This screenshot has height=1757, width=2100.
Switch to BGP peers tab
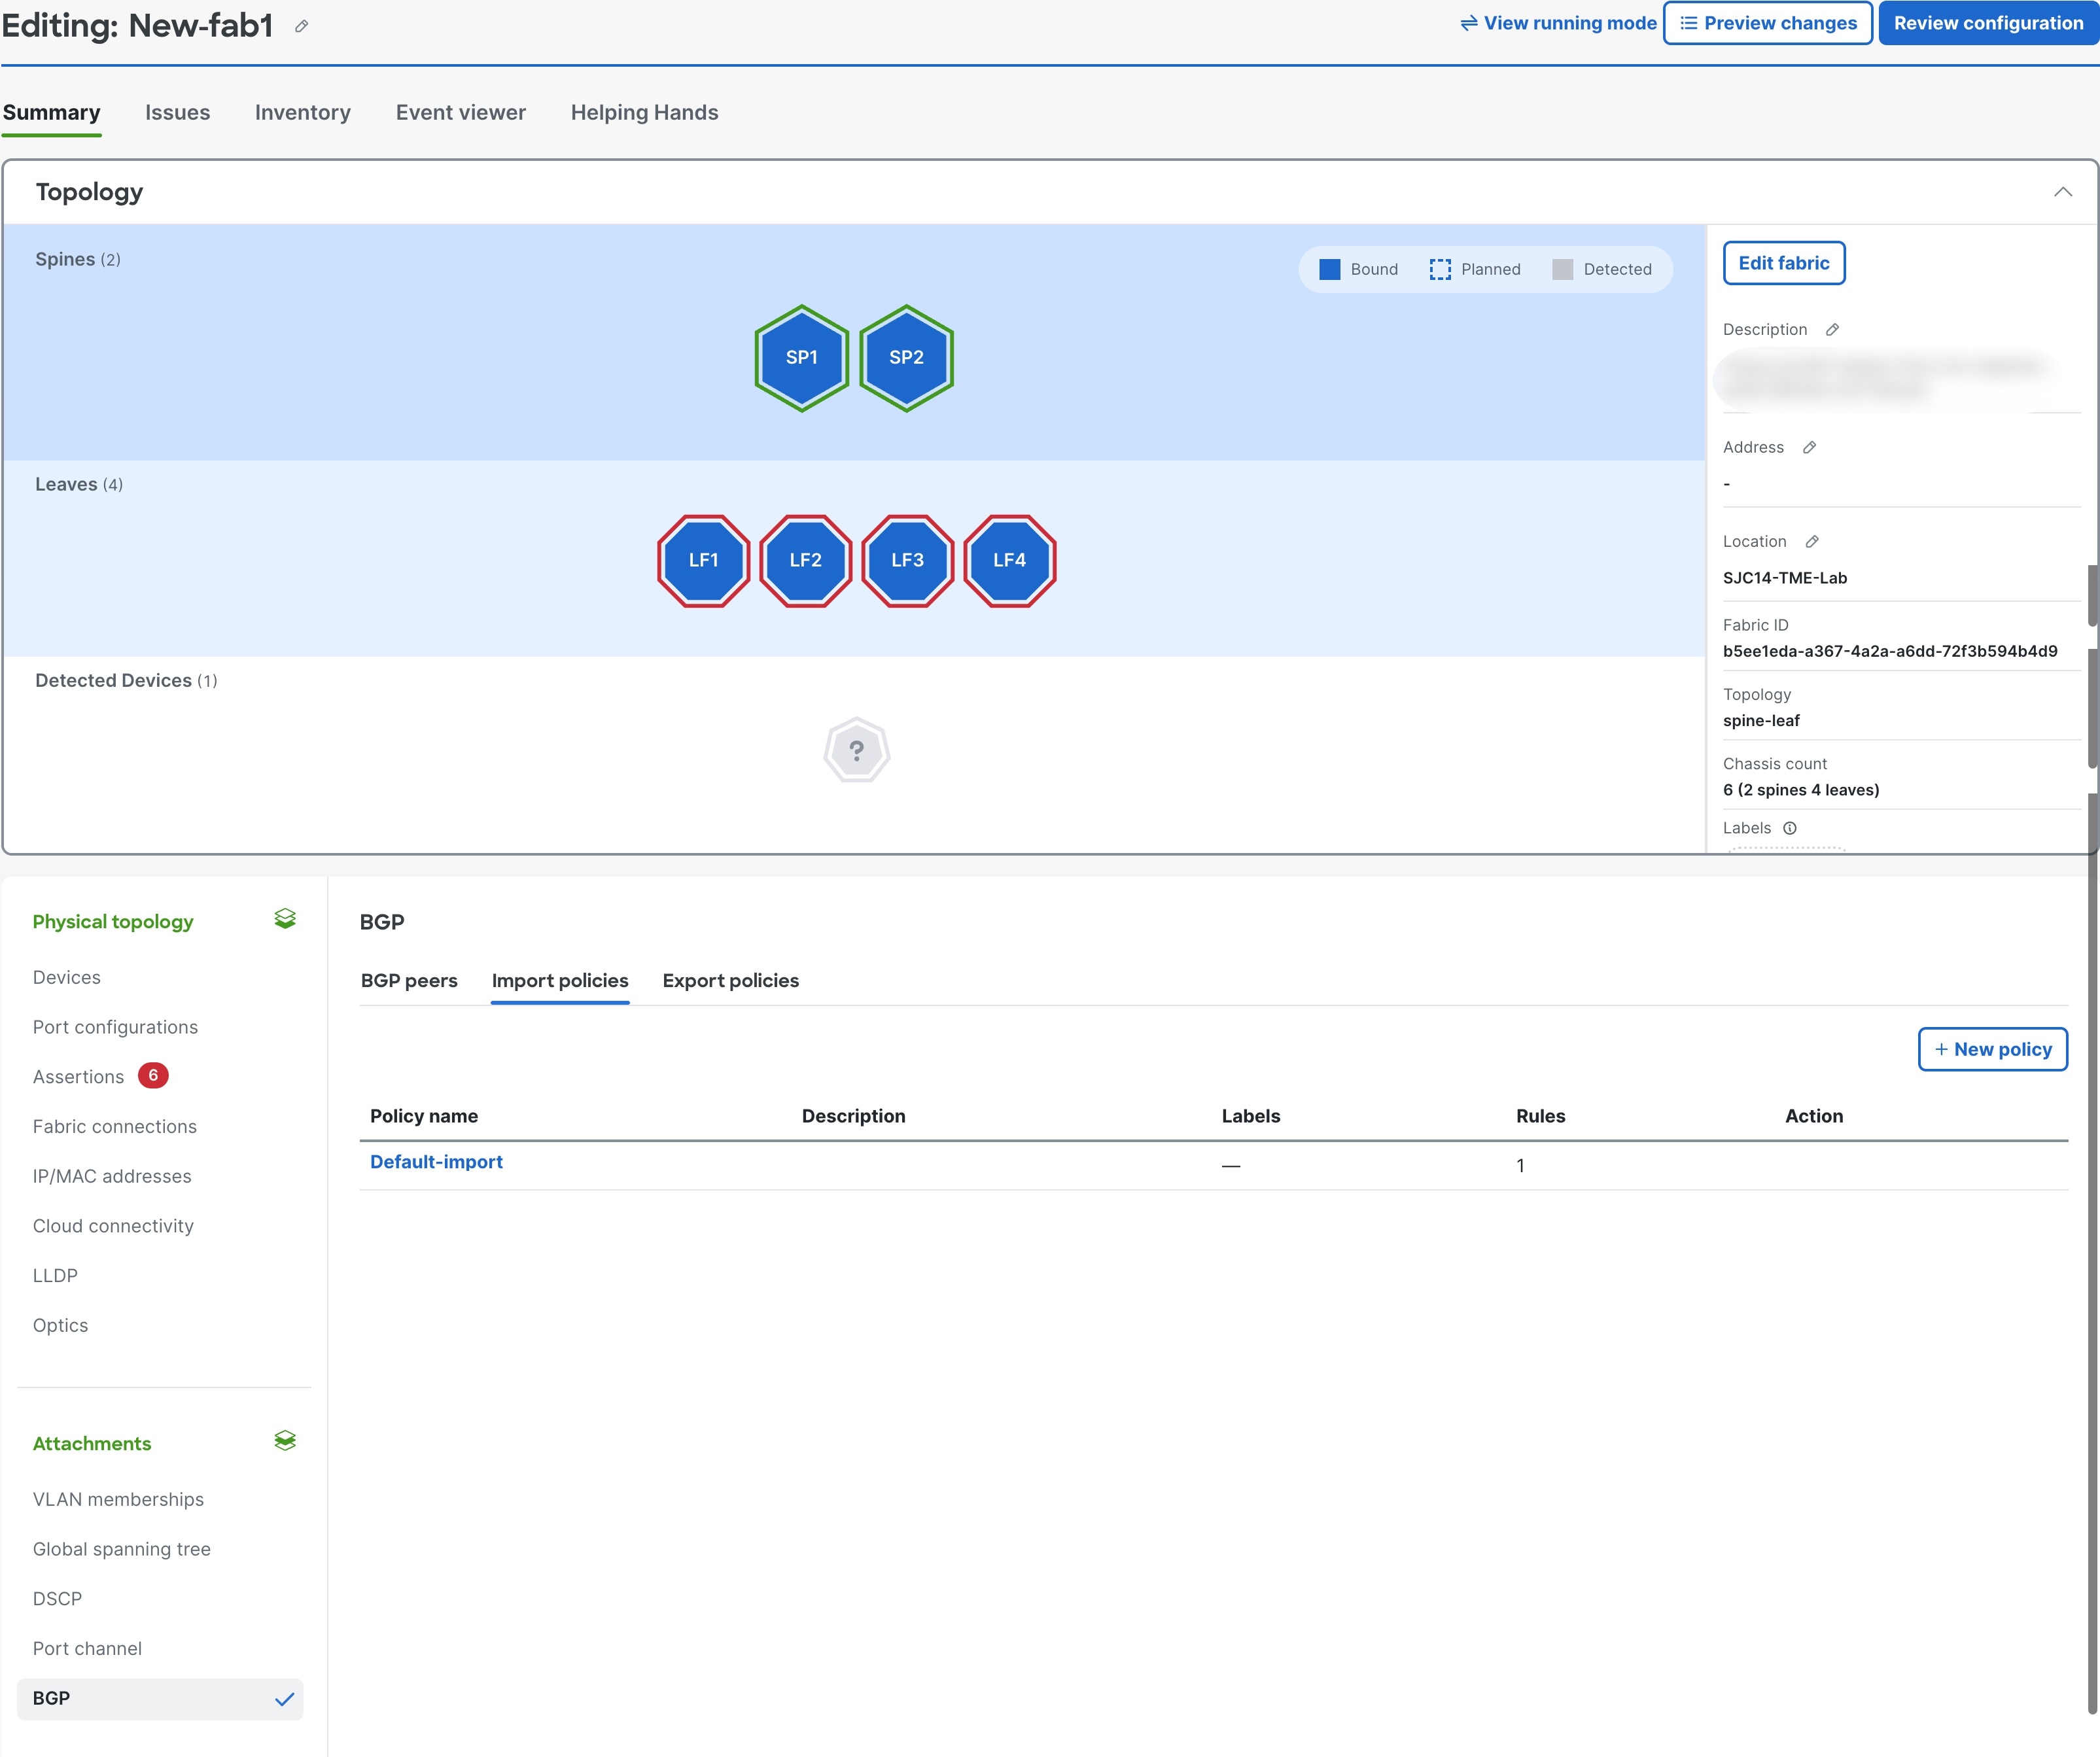[409, 981]
